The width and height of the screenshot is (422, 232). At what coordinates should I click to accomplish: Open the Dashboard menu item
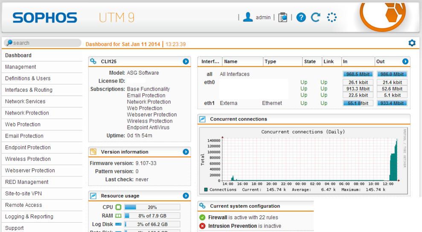point(42,56)
